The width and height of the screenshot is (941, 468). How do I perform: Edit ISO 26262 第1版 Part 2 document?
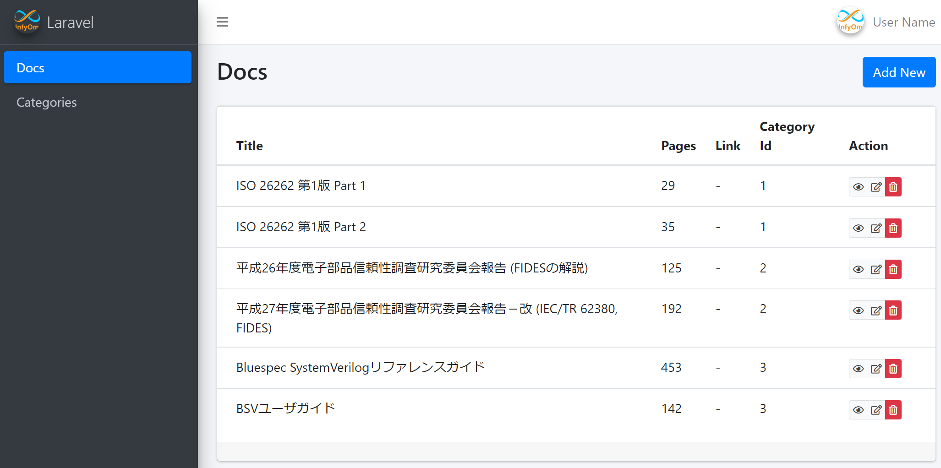tap(875, 228)
